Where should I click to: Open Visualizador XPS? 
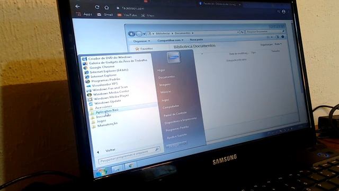coord(102,85)
